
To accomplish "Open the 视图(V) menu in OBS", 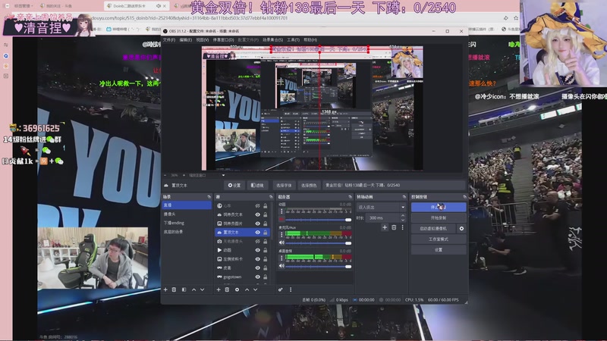I will pos(202,40).
